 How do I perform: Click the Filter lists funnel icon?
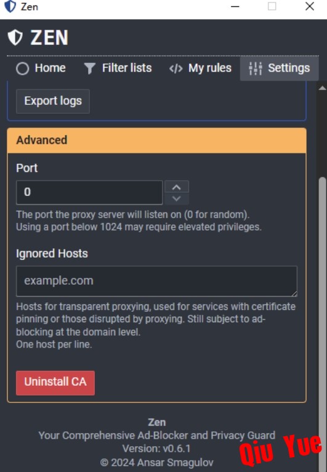(89, 68)
